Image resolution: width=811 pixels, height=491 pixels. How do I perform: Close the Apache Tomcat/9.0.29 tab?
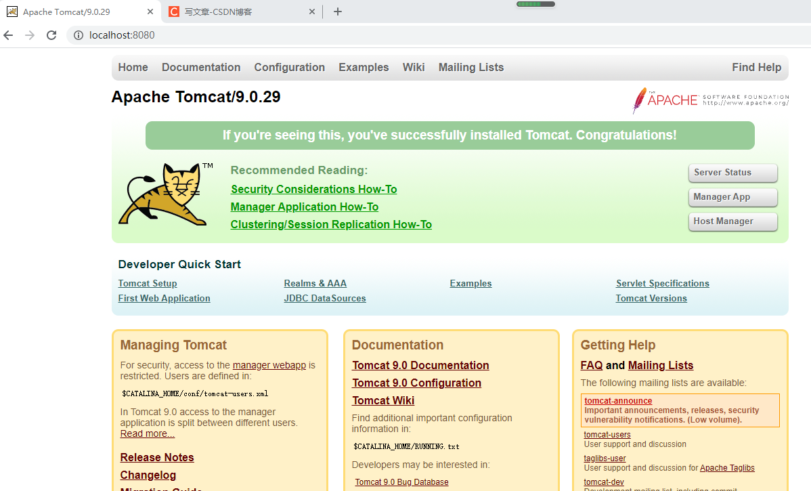(x=150, y=12)
